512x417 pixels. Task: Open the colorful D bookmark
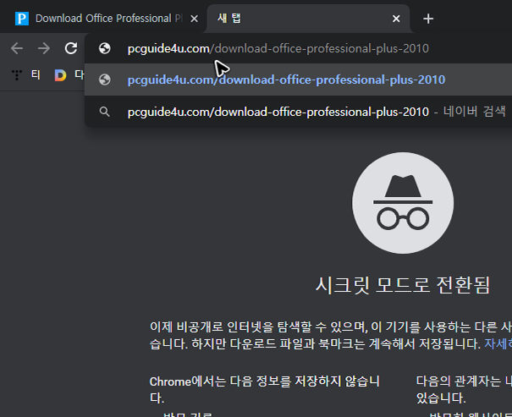coord(60,75)
